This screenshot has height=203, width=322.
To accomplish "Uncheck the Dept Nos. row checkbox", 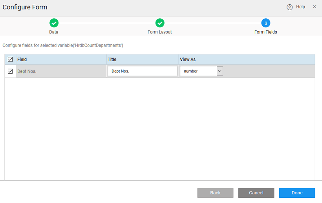I will [11, 71].
